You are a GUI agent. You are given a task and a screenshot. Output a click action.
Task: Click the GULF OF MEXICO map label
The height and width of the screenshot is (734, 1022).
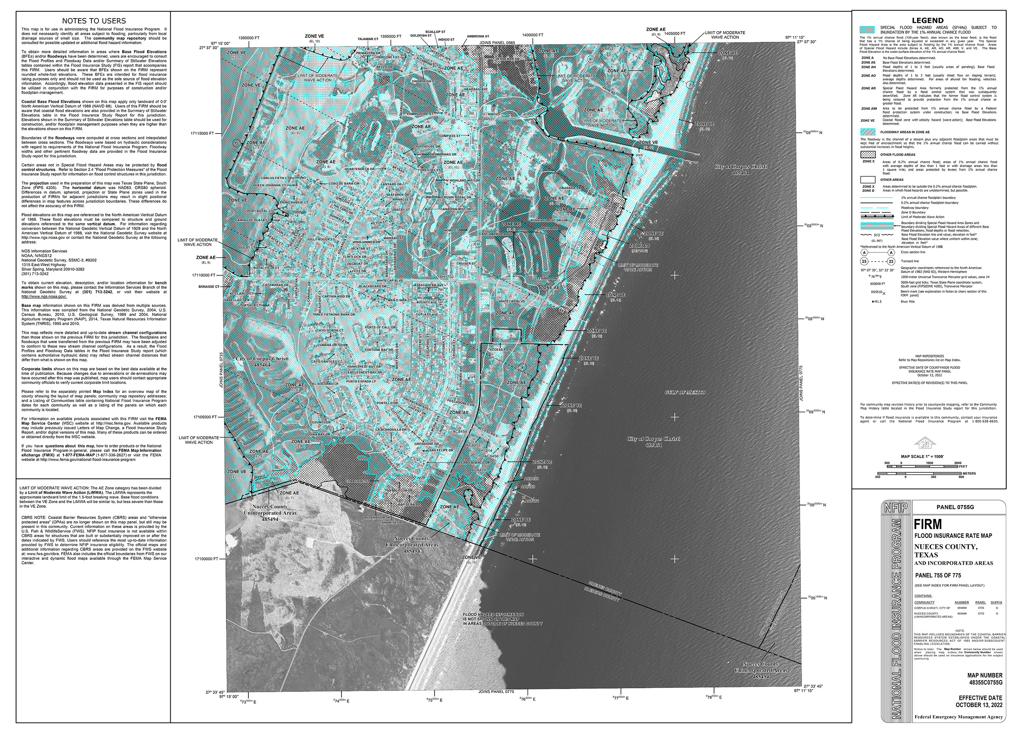[685, 393]
